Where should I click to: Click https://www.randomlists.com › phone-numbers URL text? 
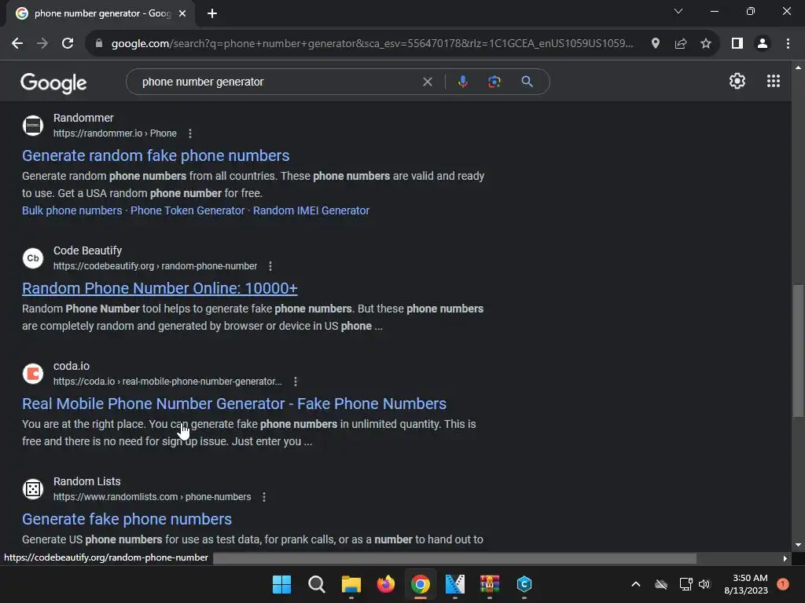coord(152,497)
